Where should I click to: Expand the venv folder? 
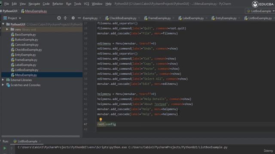(7, 30)
